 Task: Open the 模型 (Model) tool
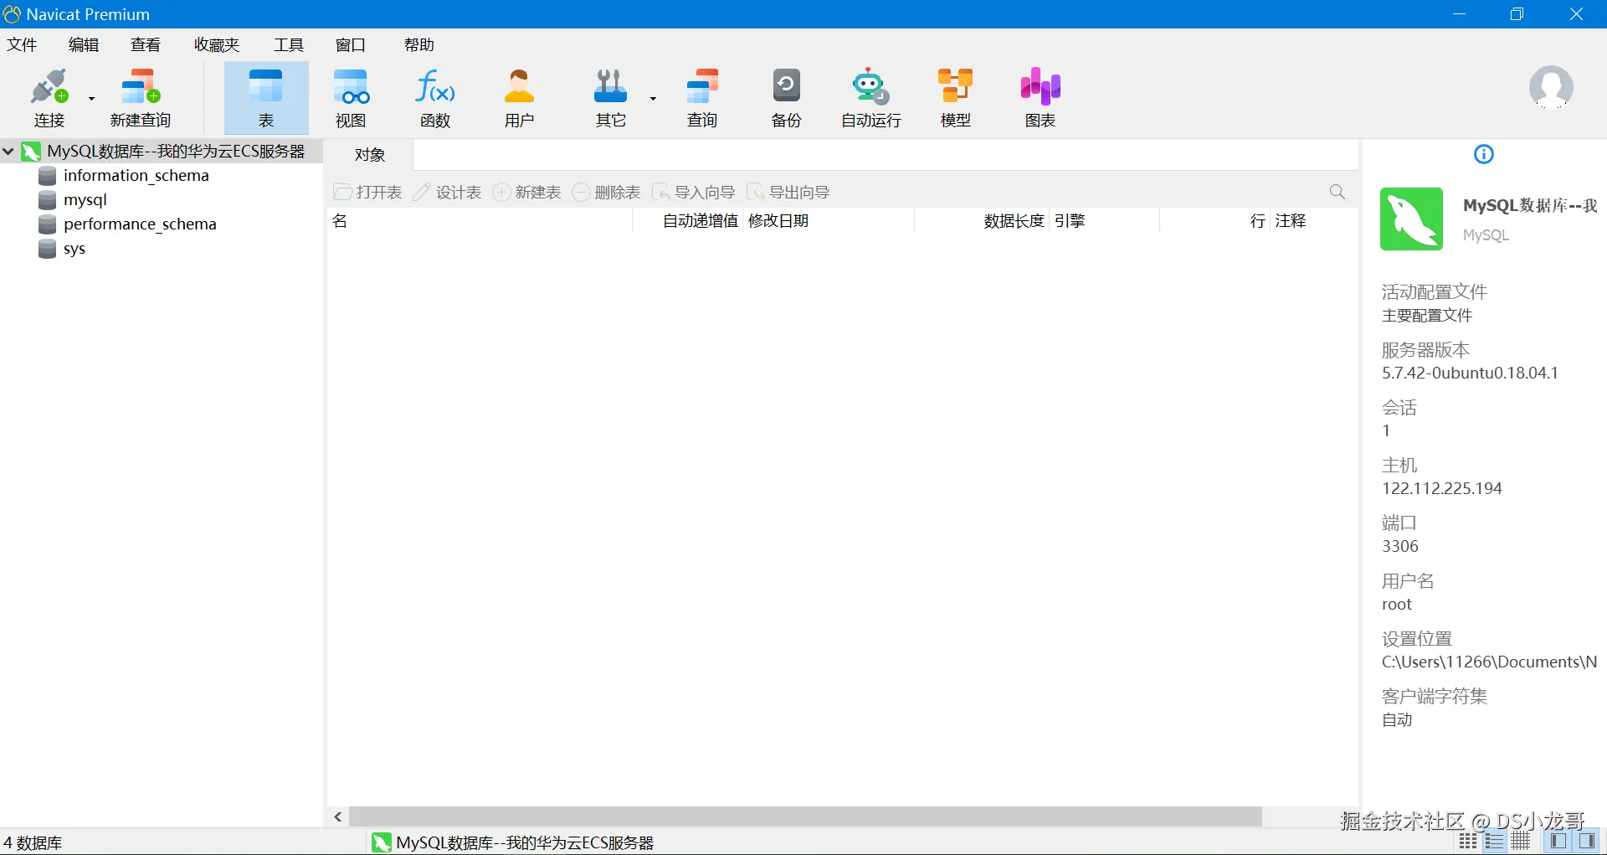click(x=956, y=98)
